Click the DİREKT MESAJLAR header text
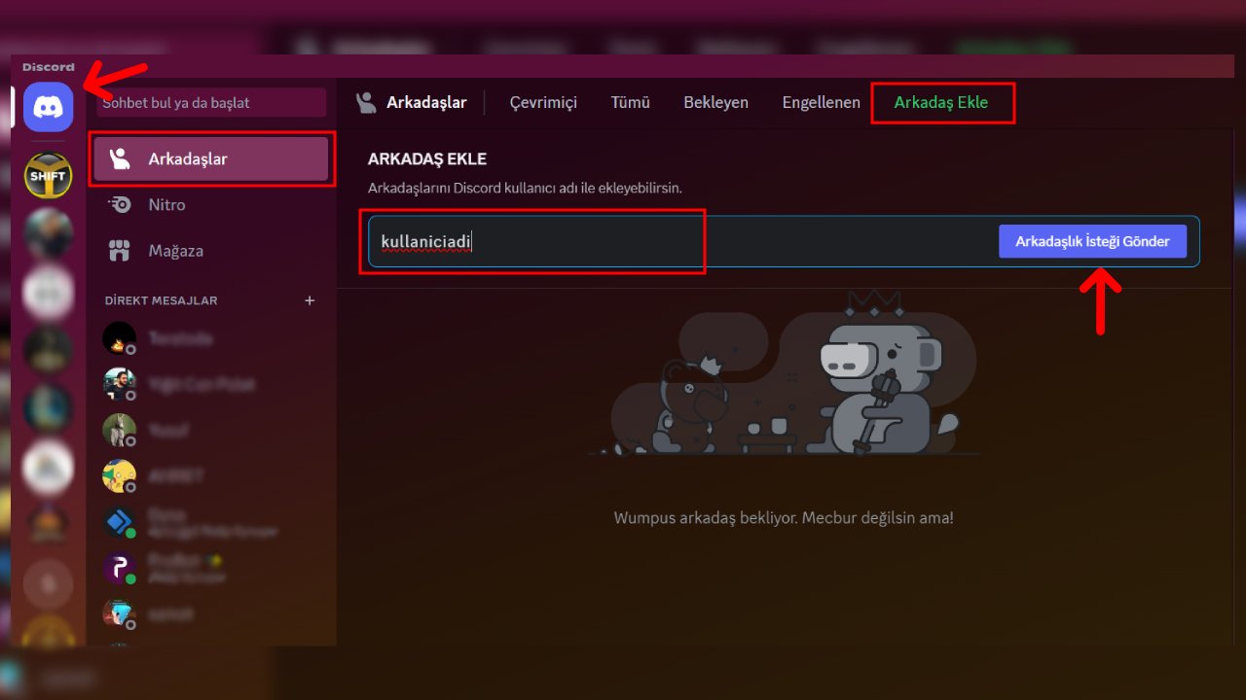Viewport: 1246px width, 700px height. (x=162, y=300)
